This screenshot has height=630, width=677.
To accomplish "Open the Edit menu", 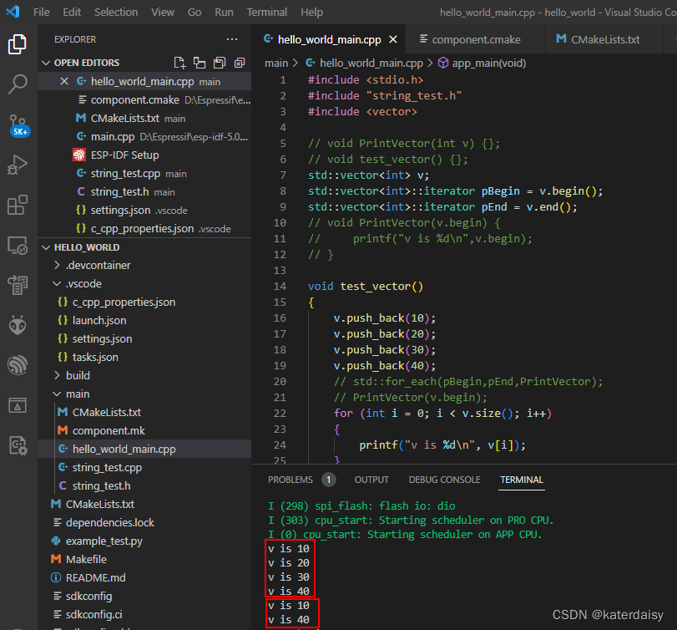I will coord(72,12).
